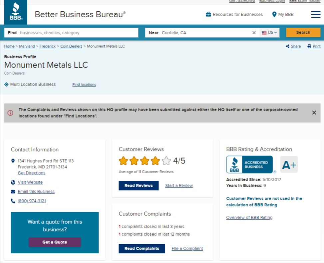Click the orange Search button
Viewport: 324px width, 263px height.
[303, 32]
